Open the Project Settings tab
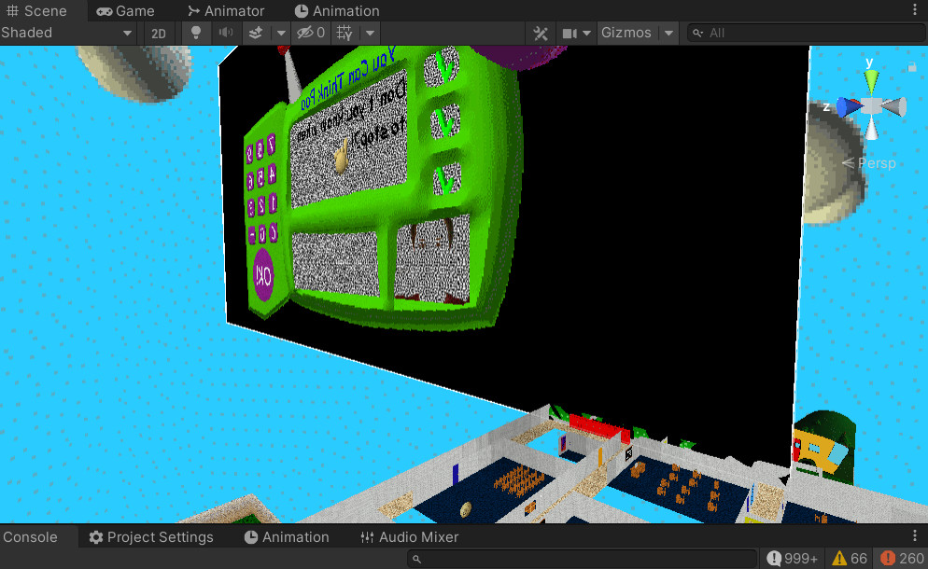928x569 pixels. [151, 537]
